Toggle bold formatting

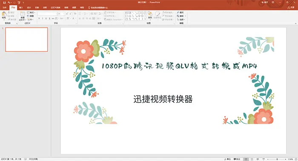coord(39,18)
